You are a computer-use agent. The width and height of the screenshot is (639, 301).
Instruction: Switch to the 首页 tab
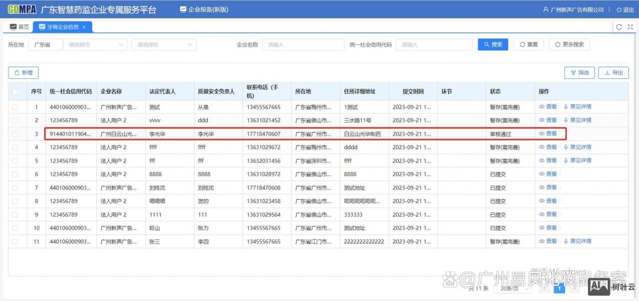[x=19, y=26]
